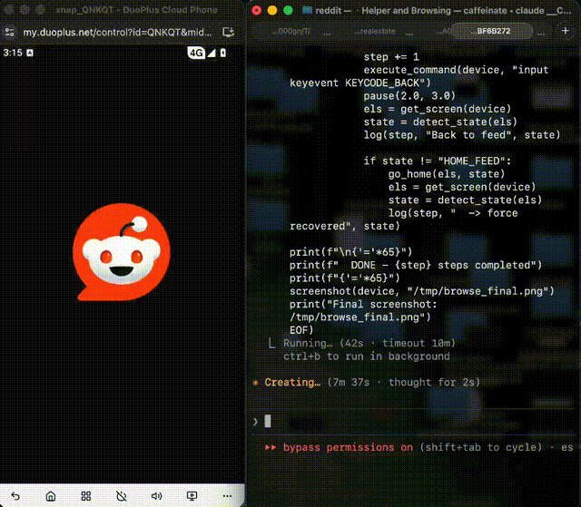This screenshot has height=507, width=581.
Task: Click the 3:15 clock on phone status bar
Action: tap(13, 53)
